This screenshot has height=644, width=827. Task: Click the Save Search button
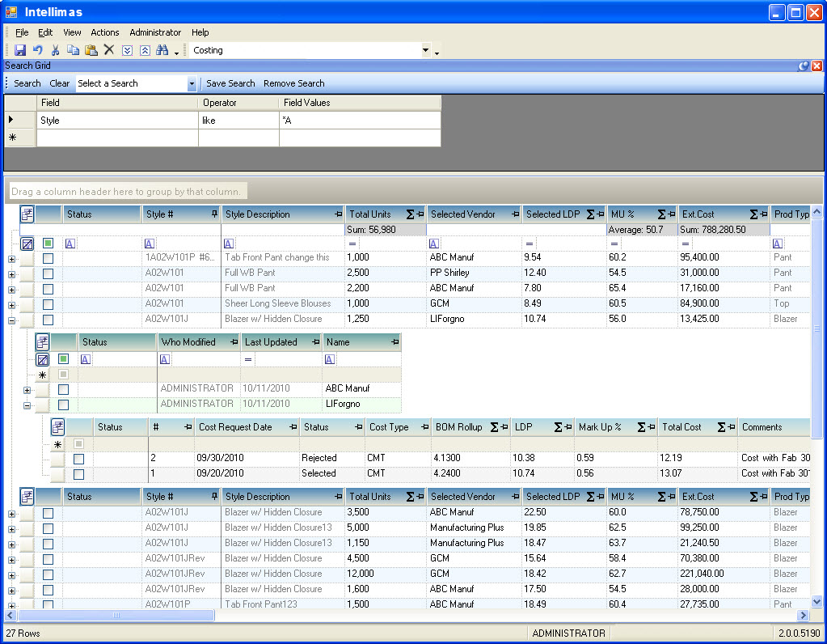point(230,83)
